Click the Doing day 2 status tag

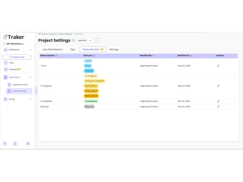click(91, 91)
